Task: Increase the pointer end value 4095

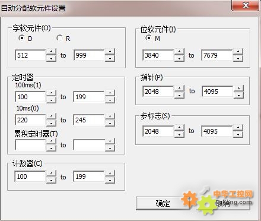Action: [238, 88]
